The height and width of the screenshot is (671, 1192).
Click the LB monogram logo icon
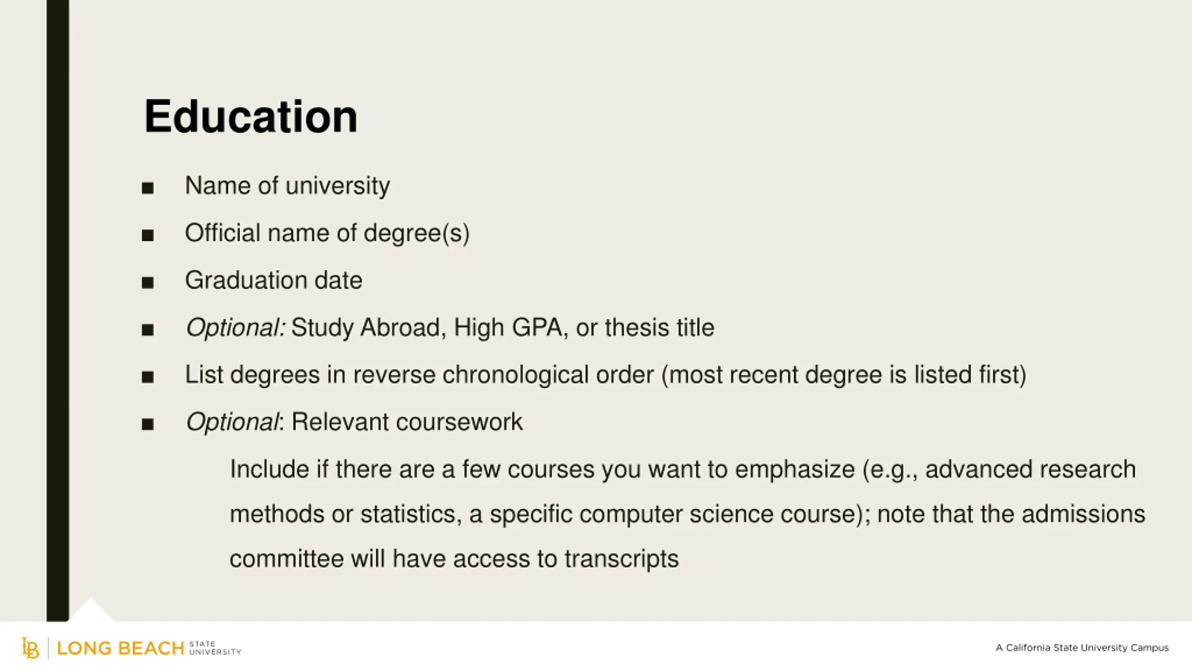(x=30, y=648)
